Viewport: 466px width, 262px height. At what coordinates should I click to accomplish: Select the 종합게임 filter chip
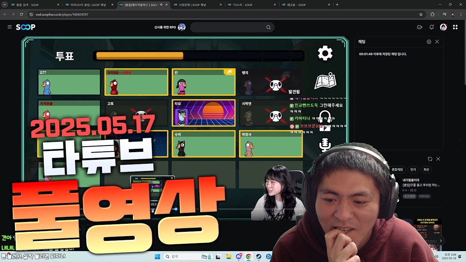[397, 170]
